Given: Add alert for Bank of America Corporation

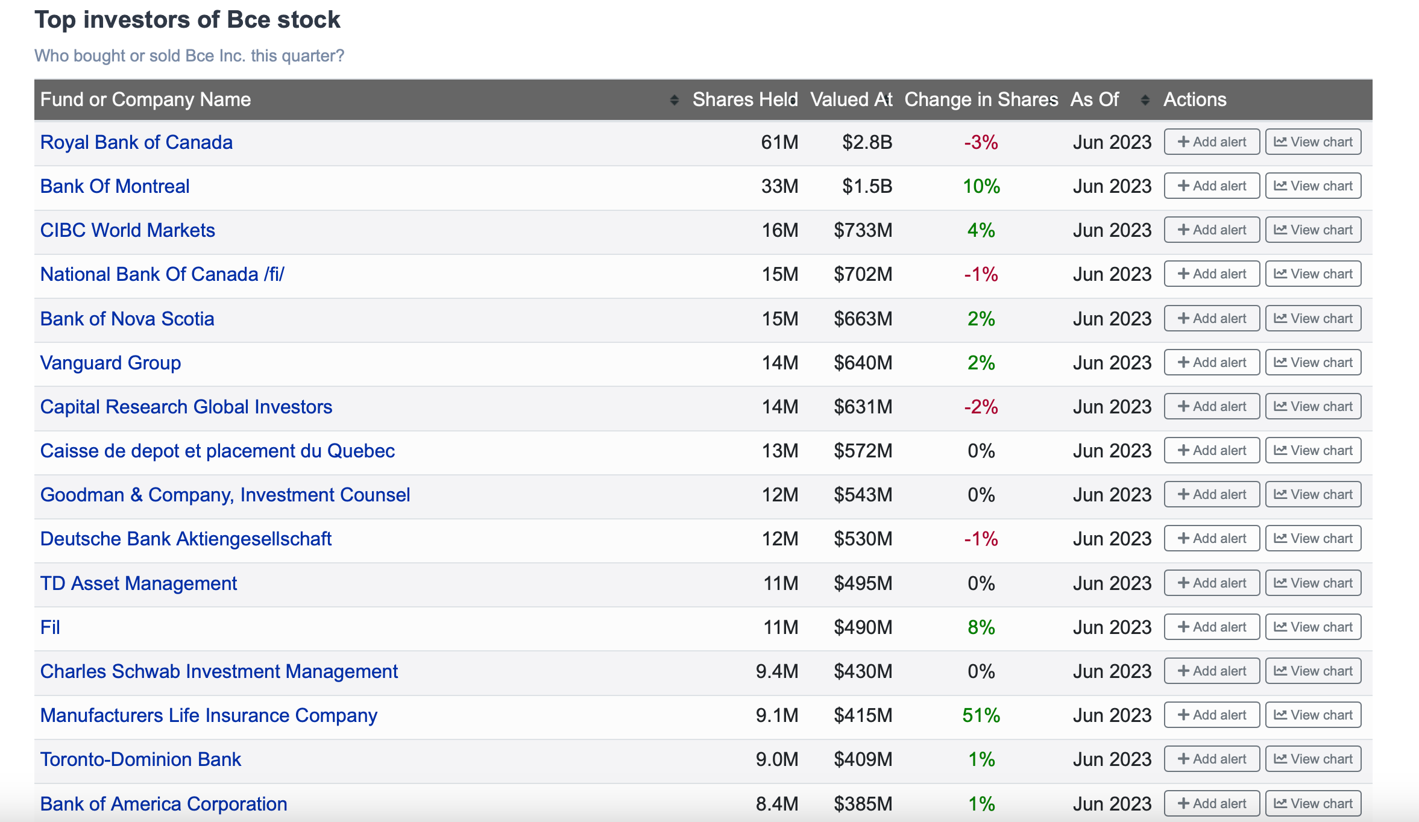Looking at the screenshot, I should [x=1212, y=803].
